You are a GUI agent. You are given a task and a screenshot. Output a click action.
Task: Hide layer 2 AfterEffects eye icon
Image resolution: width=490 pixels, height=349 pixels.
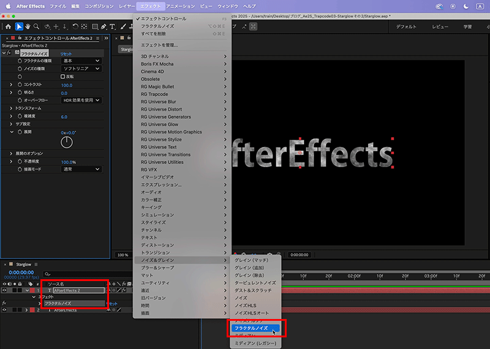point(4,310)
